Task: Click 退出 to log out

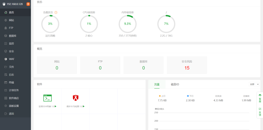Action: click(12, 114)
